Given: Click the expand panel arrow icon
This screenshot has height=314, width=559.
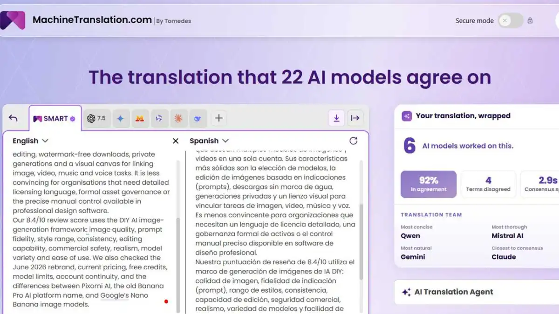Looking at the screenshot, I should (x=355, y=118).
